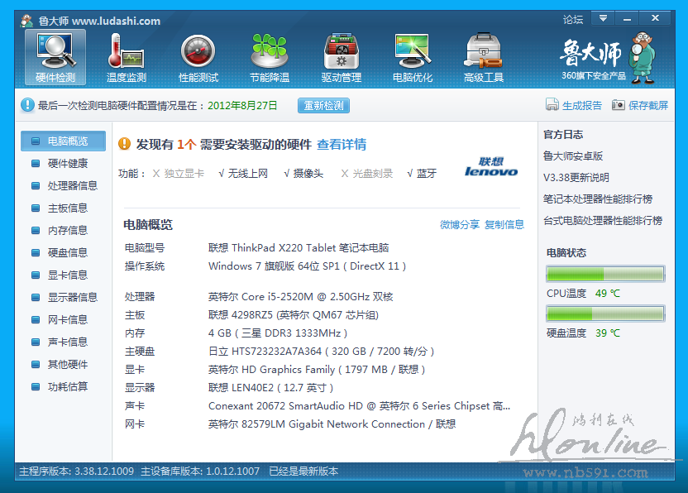Click the Conexant 20672 SmartAudio sound card text
The width and height of the screenshot is (688, 493).
359,406
